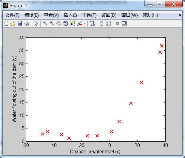
Task: Click the dock figure arrow in menu bar
Action: pyautogui.click(x=180, y=15)
